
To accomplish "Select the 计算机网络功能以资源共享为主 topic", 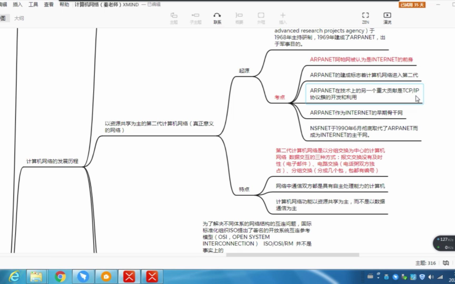I will [x=330, y=205].
